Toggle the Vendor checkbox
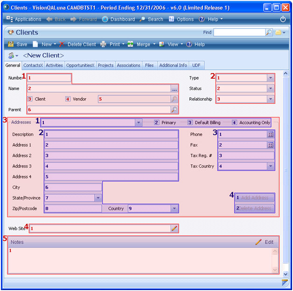Screen dimensions: 293x291 (68, 99)
